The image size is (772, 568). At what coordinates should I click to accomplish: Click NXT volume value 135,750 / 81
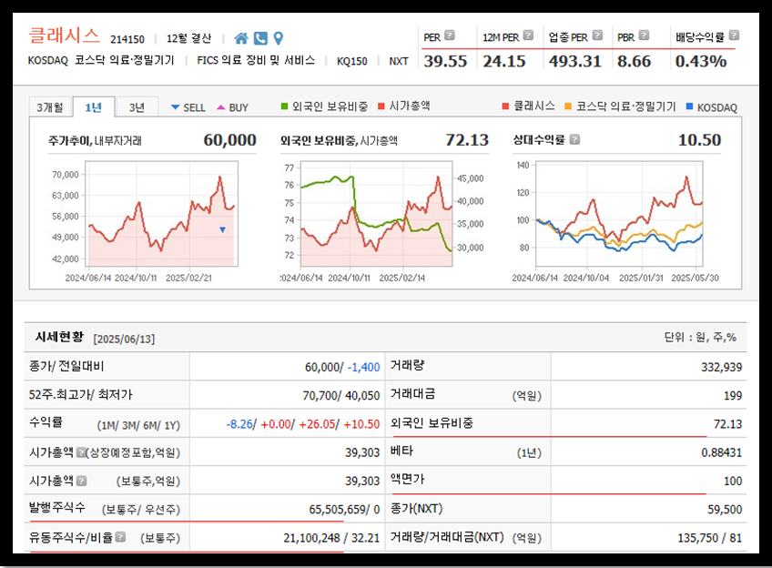pyautogui.click(x=709, y=538)
